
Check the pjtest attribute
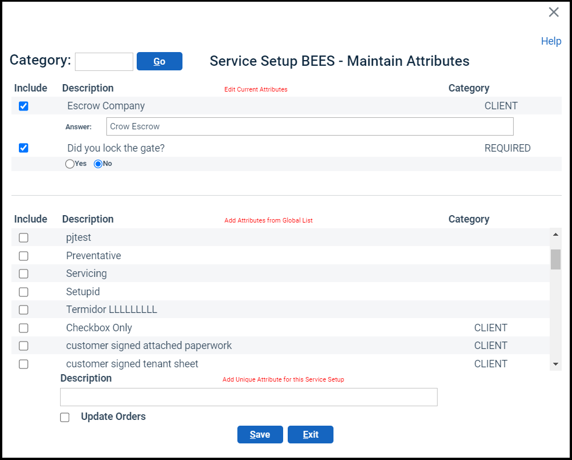(x=23, y=237)
